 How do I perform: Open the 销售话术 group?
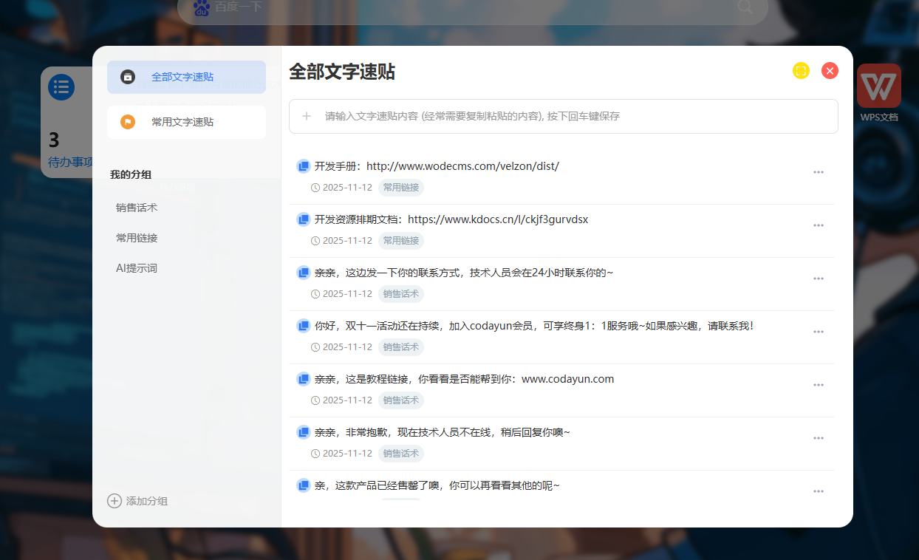(137, 208)
